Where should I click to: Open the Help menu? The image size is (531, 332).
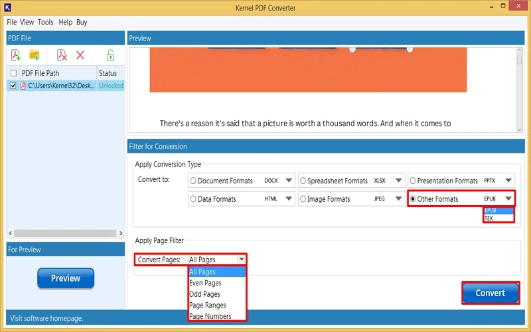(x=65, y=23)
